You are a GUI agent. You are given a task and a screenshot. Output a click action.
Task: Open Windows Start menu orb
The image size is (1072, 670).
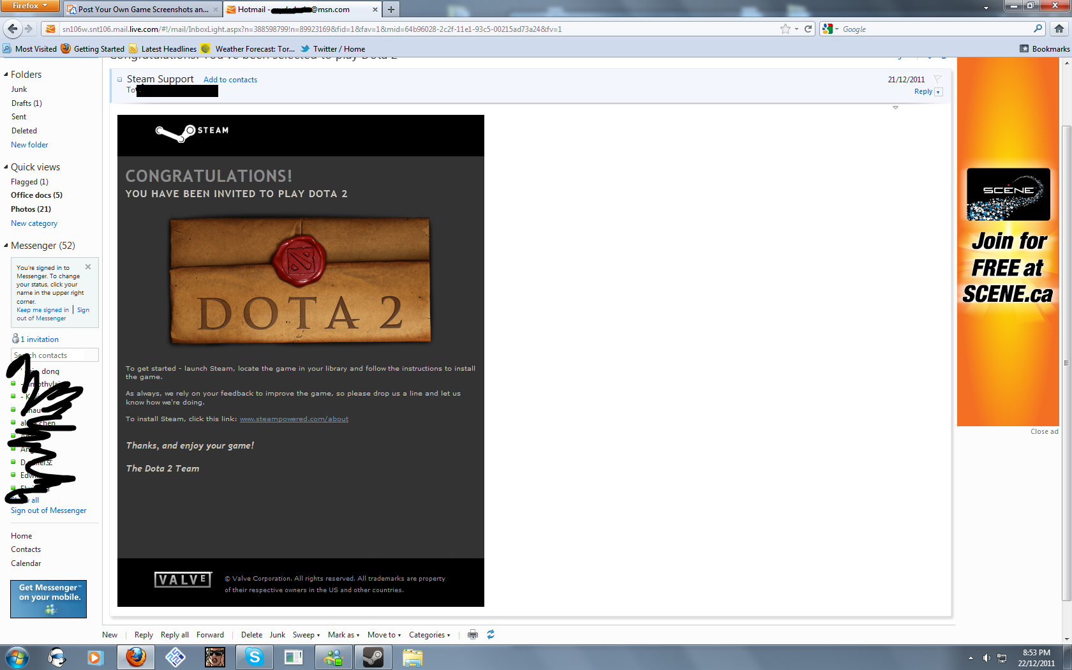click(x=17, y=657)
